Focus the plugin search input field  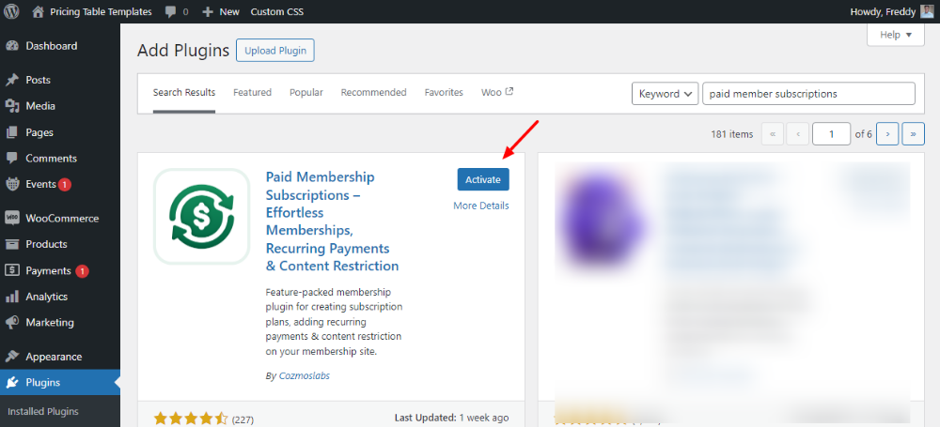(x=808, y=94)
